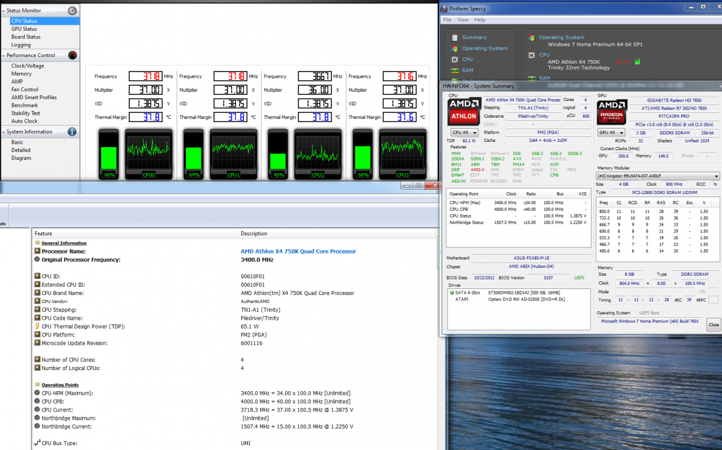
Task: Click the Operating System heading link in Speccy
Action: pos(561,37)
